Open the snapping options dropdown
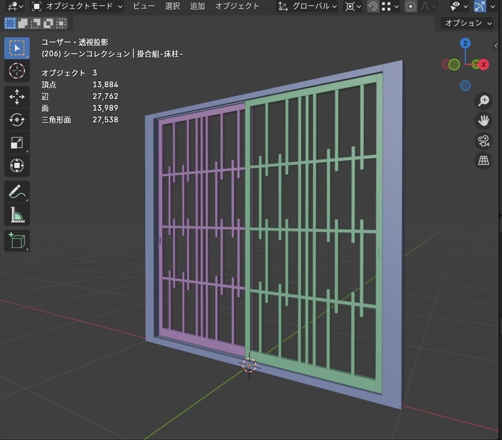502x440 pixels. [390, 6]
